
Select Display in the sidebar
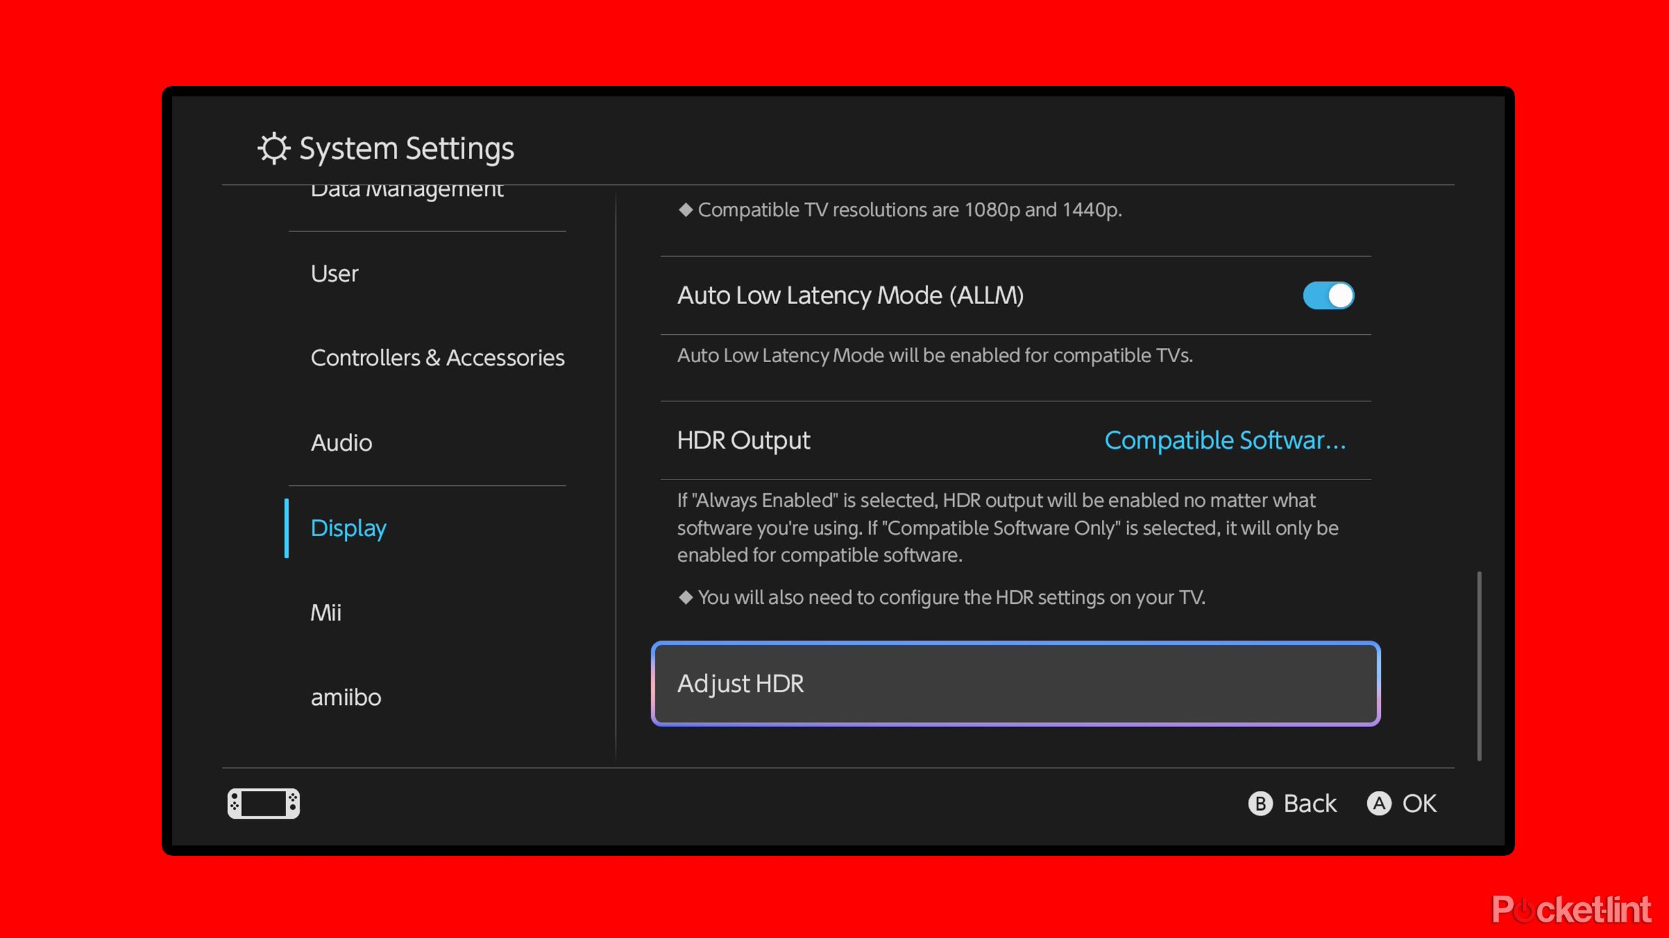(x=348, y=528)
